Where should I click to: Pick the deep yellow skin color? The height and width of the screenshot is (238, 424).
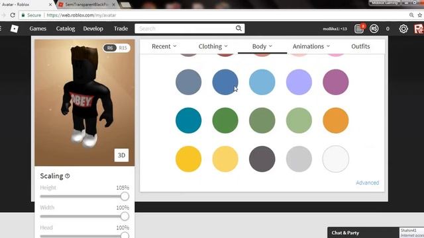pos(188,159)
